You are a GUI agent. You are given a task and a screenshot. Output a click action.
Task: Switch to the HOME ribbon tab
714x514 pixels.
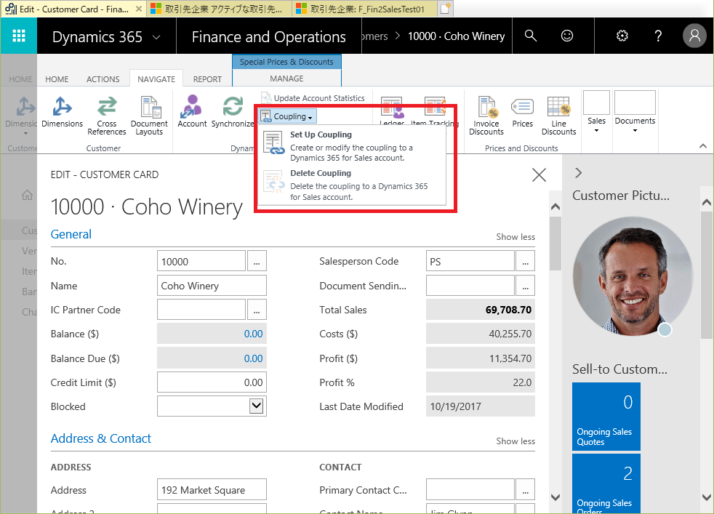point(57,79)
